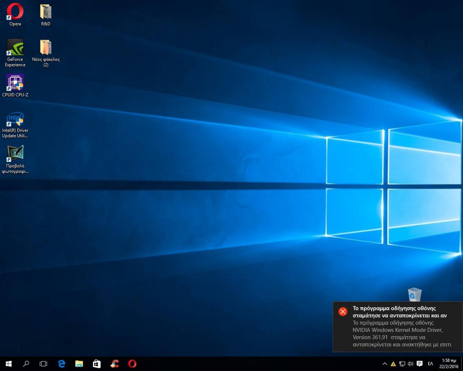Select the Προβολή φωτογραφιών shortcut
The height and width of the screenshot is (371, 463).
coord(15,154)
